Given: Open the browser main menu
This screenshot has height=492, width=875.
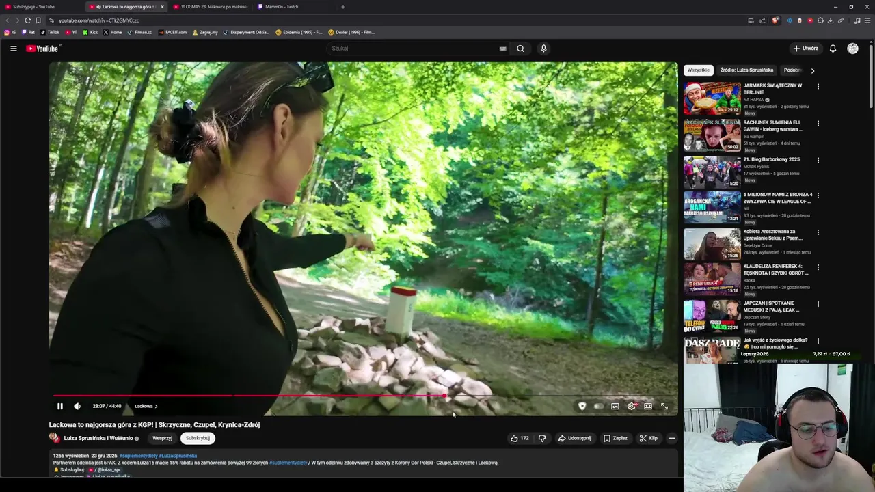Looking at the screenshot, I should pos(867,20).
